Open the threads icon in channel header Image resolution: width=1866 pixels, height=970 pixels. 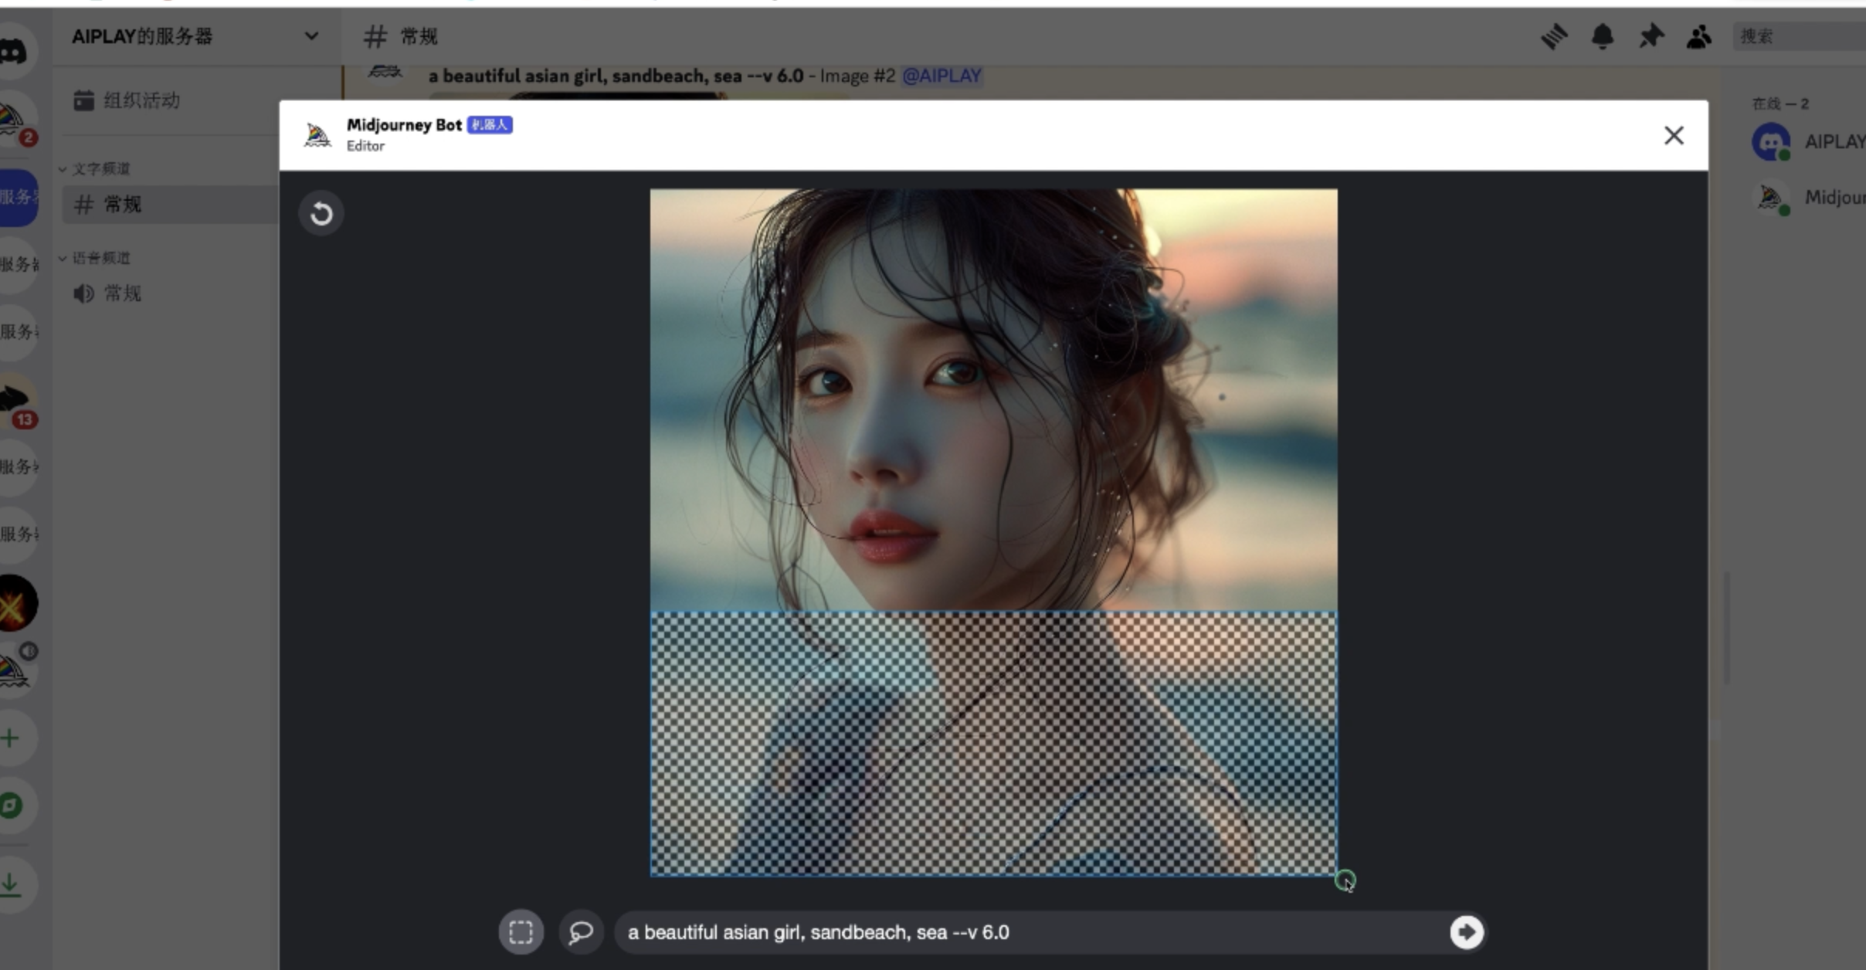pos(1554,36)
